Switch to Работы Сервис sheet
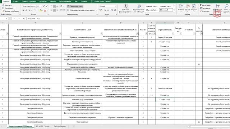The height and width of the screenshot is (129, 230). 60,126
